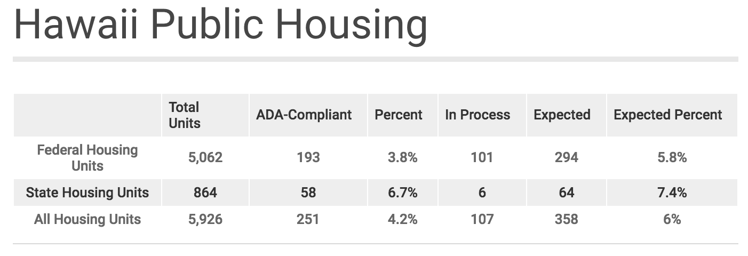Click the Federal Housing Units row label
The width and height of the screenshot is (748, 256).
[87, 158]
